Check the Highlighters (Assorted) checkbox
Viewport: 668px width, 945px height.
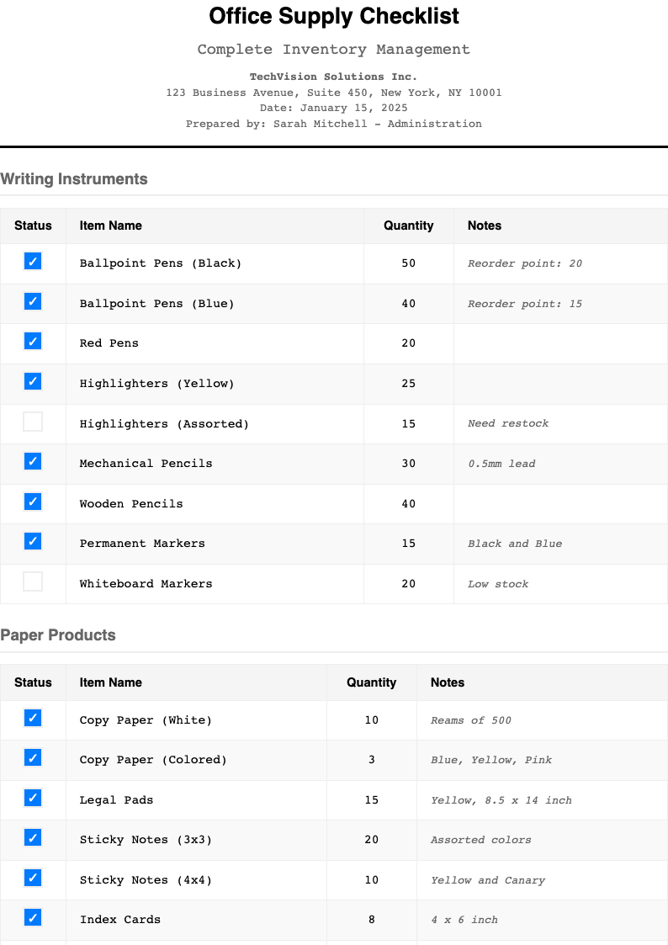click(33, 422)
